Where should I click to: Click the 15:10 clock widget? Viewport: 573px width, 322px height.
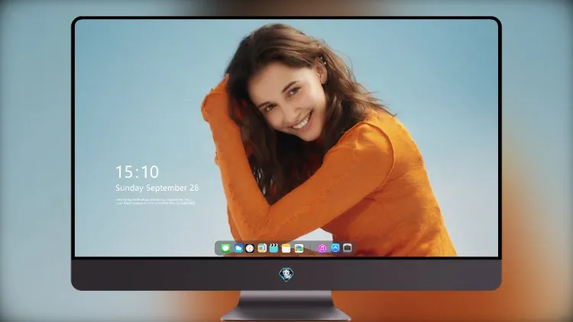pyautogui.click(x=137, y=172)
